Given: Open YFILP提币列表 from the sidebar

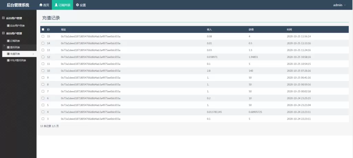Looking at the screenshot, I should 18,60.
